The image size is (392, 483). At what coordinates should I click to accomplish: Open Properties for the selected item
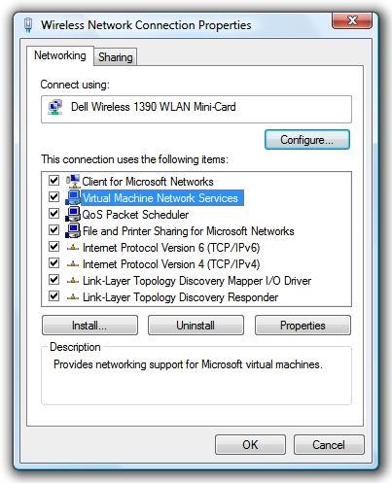coord(303,326)
